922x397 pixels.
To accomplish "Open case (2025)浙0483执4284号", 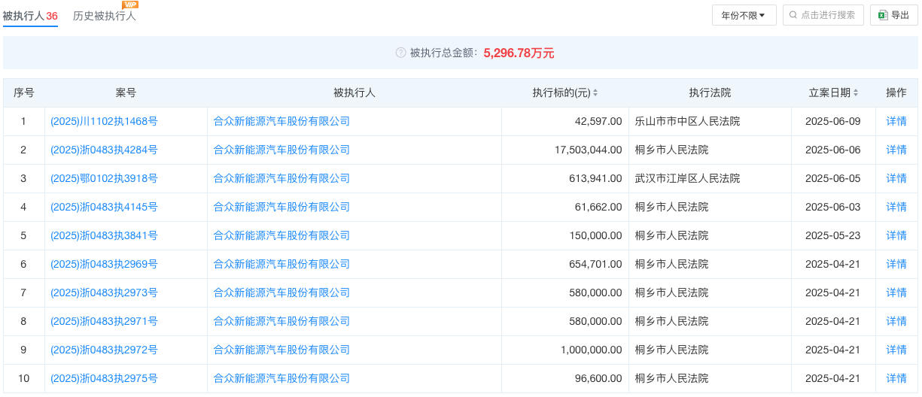I will tap(104, 150).
